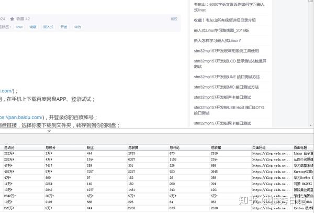Collapse the page preview with the chevron

pyautogui.click(x=49, y=131)
